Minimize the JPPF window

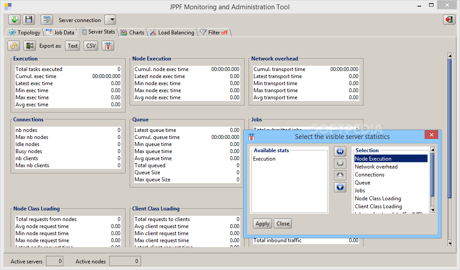pos(419,5)
